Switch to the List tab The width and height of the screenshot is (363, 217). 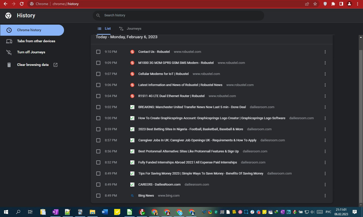(104, 29)
